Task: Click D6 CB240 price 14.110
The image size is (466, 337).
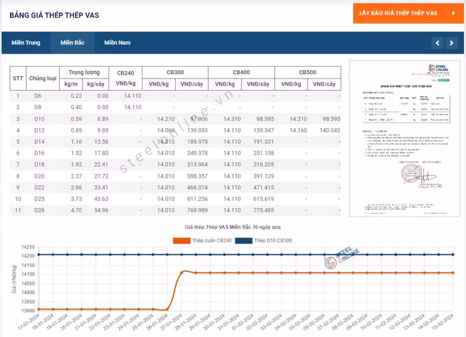Action: pyautogui.click(x=132, y=96)
